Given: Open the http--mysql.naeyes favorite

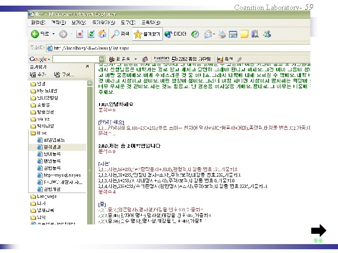Looking at the screenshot, I should (x=59, y=175).
